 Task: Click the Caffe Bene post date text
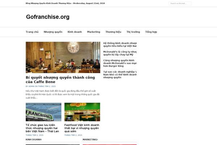tap(47, 86)
